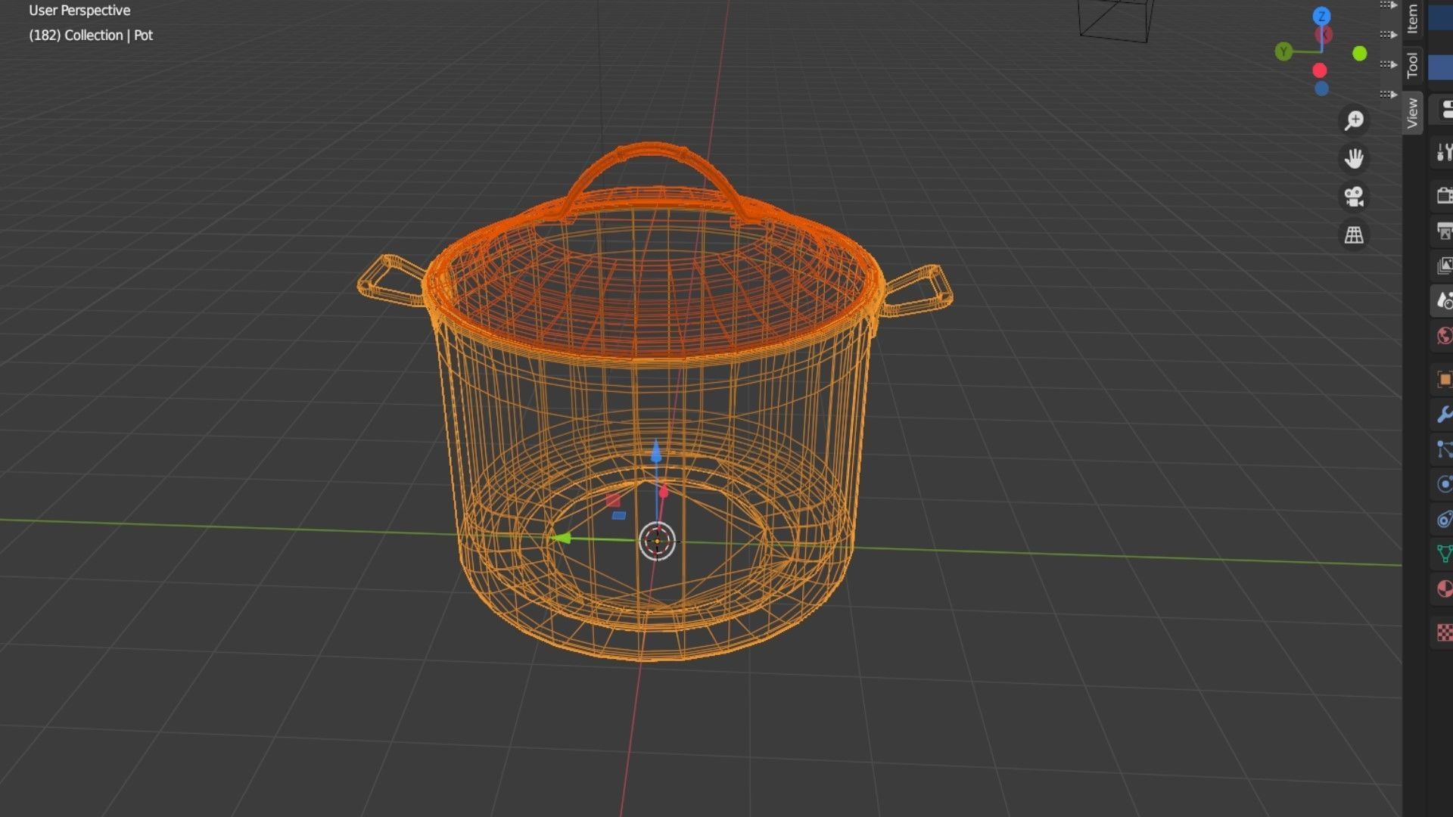Open the Object Constraints properties tab
The width and height of the screenshot is (1453, 817).
pyautogui.click(x=1443, y=519)
